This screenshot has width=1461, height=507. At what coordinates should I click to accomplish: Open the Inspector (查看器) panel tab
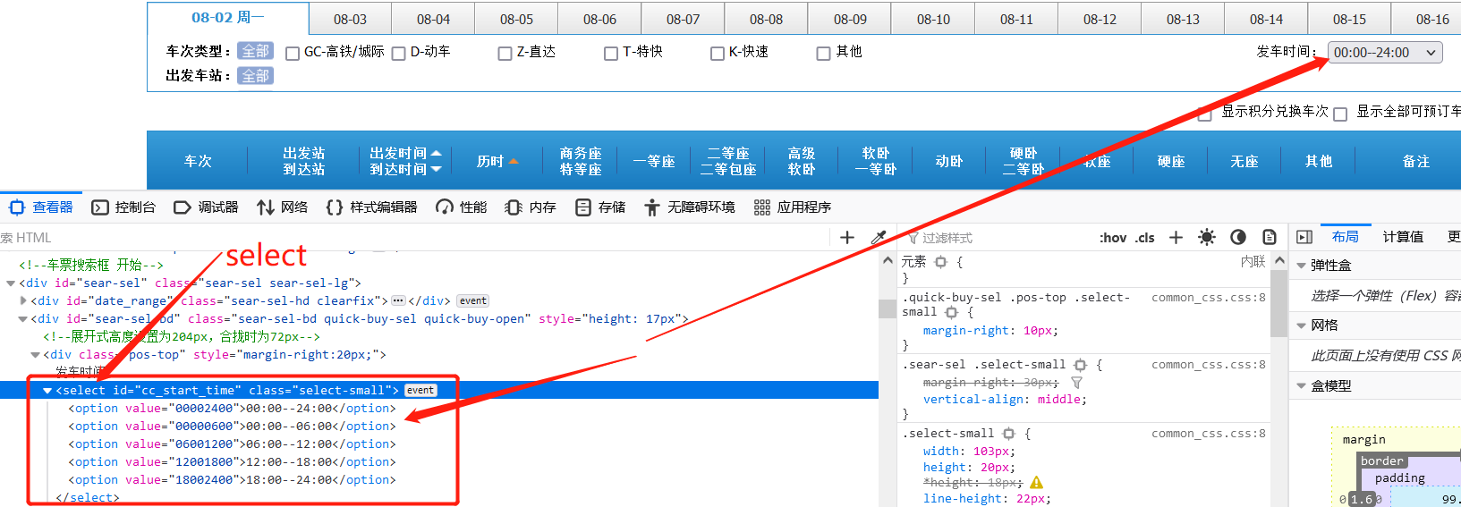pos(41,207)
